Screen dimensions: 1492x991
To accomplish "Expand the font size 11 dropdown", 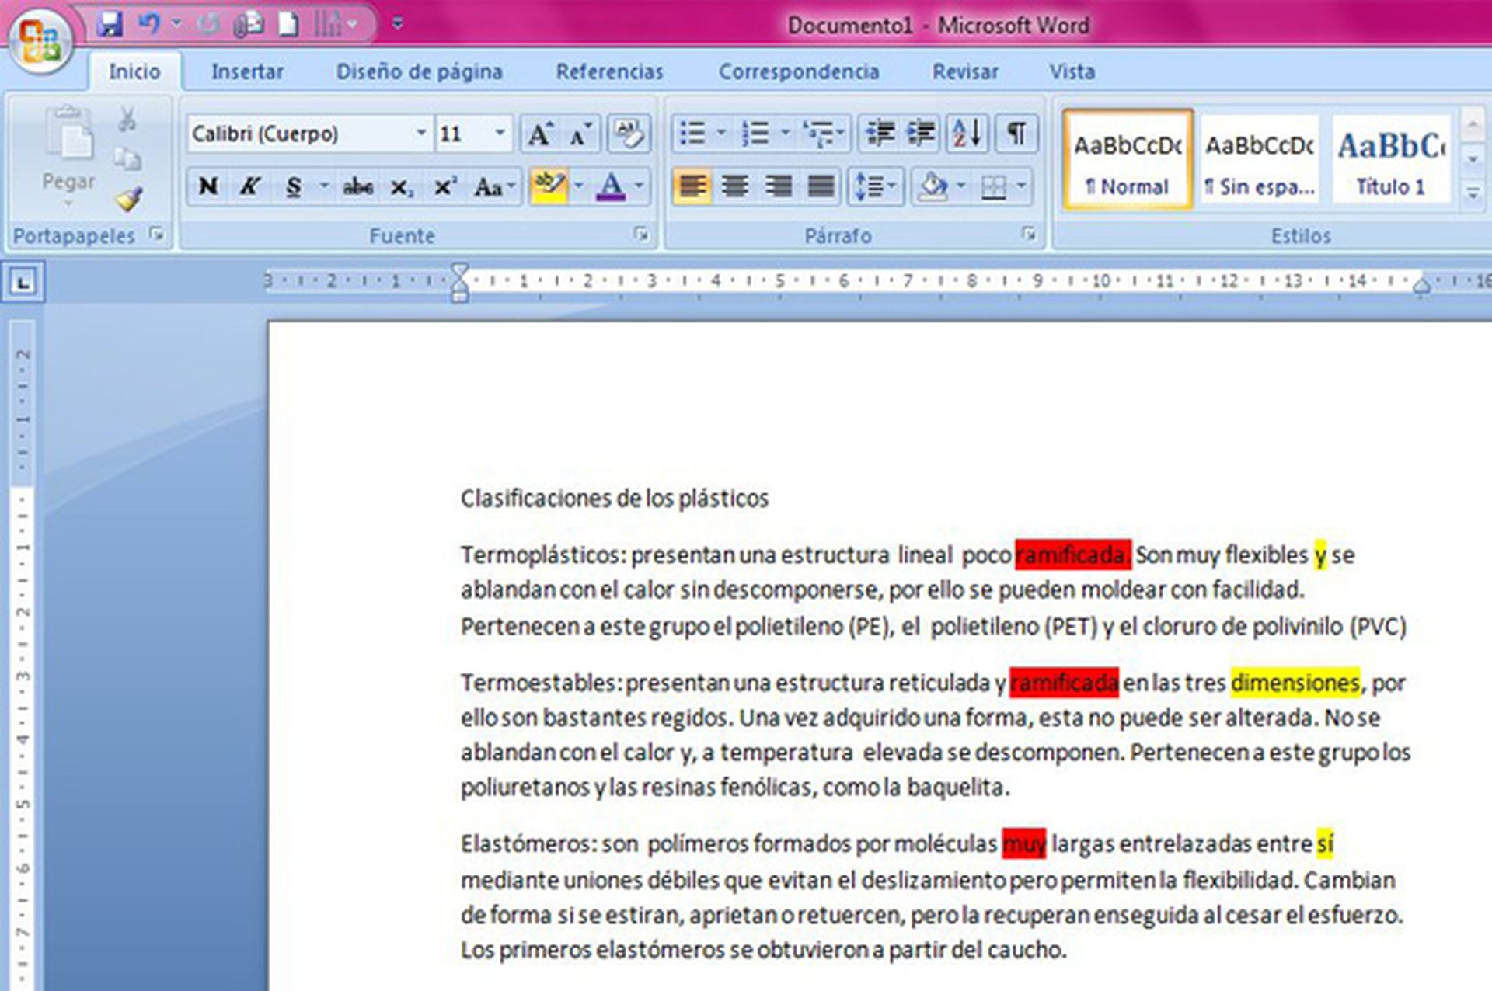I will (500, 134).
